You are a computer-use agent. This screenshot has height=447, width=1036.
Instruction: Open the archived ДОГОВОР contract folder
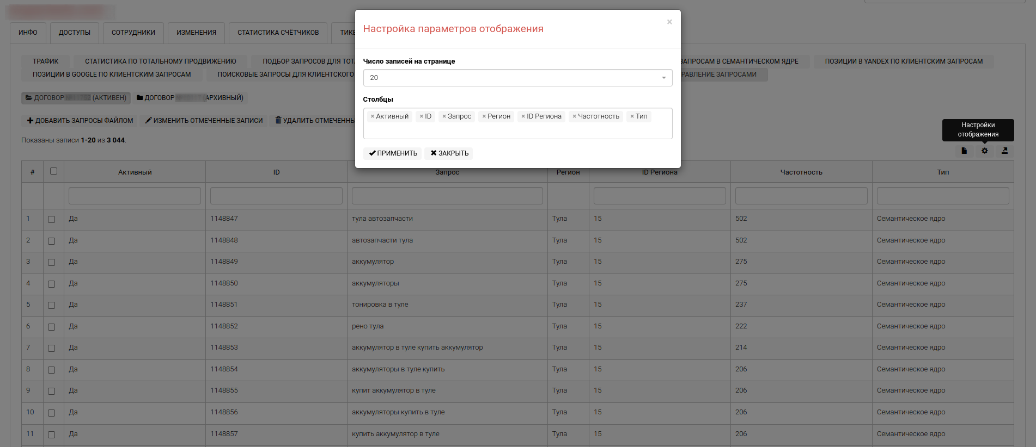point(190,98)
